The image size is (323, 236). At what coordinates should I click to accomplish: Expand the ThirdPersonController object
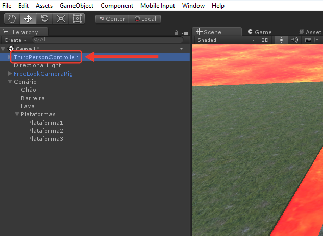click(10, 57)
